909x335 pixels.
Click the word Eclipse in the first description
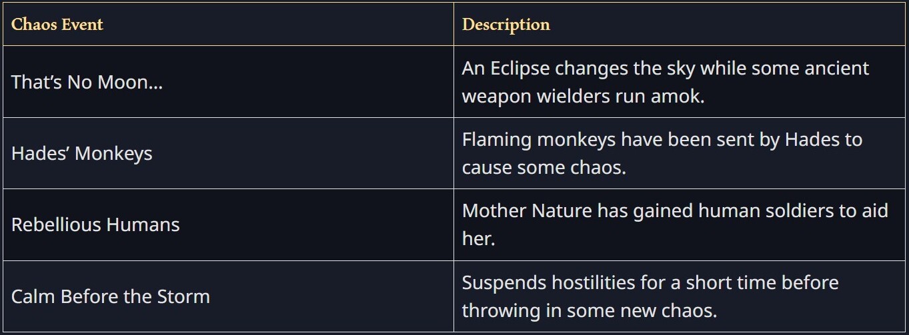coord(520,69)
